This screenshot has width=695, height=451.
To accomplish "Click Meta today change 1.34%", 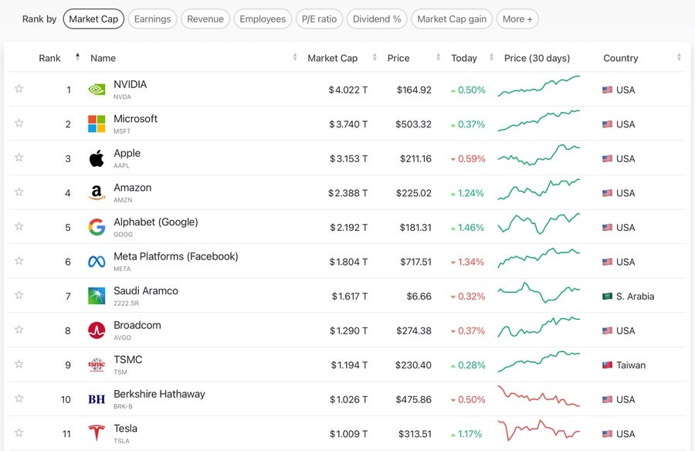I will [x=468, y=262].
